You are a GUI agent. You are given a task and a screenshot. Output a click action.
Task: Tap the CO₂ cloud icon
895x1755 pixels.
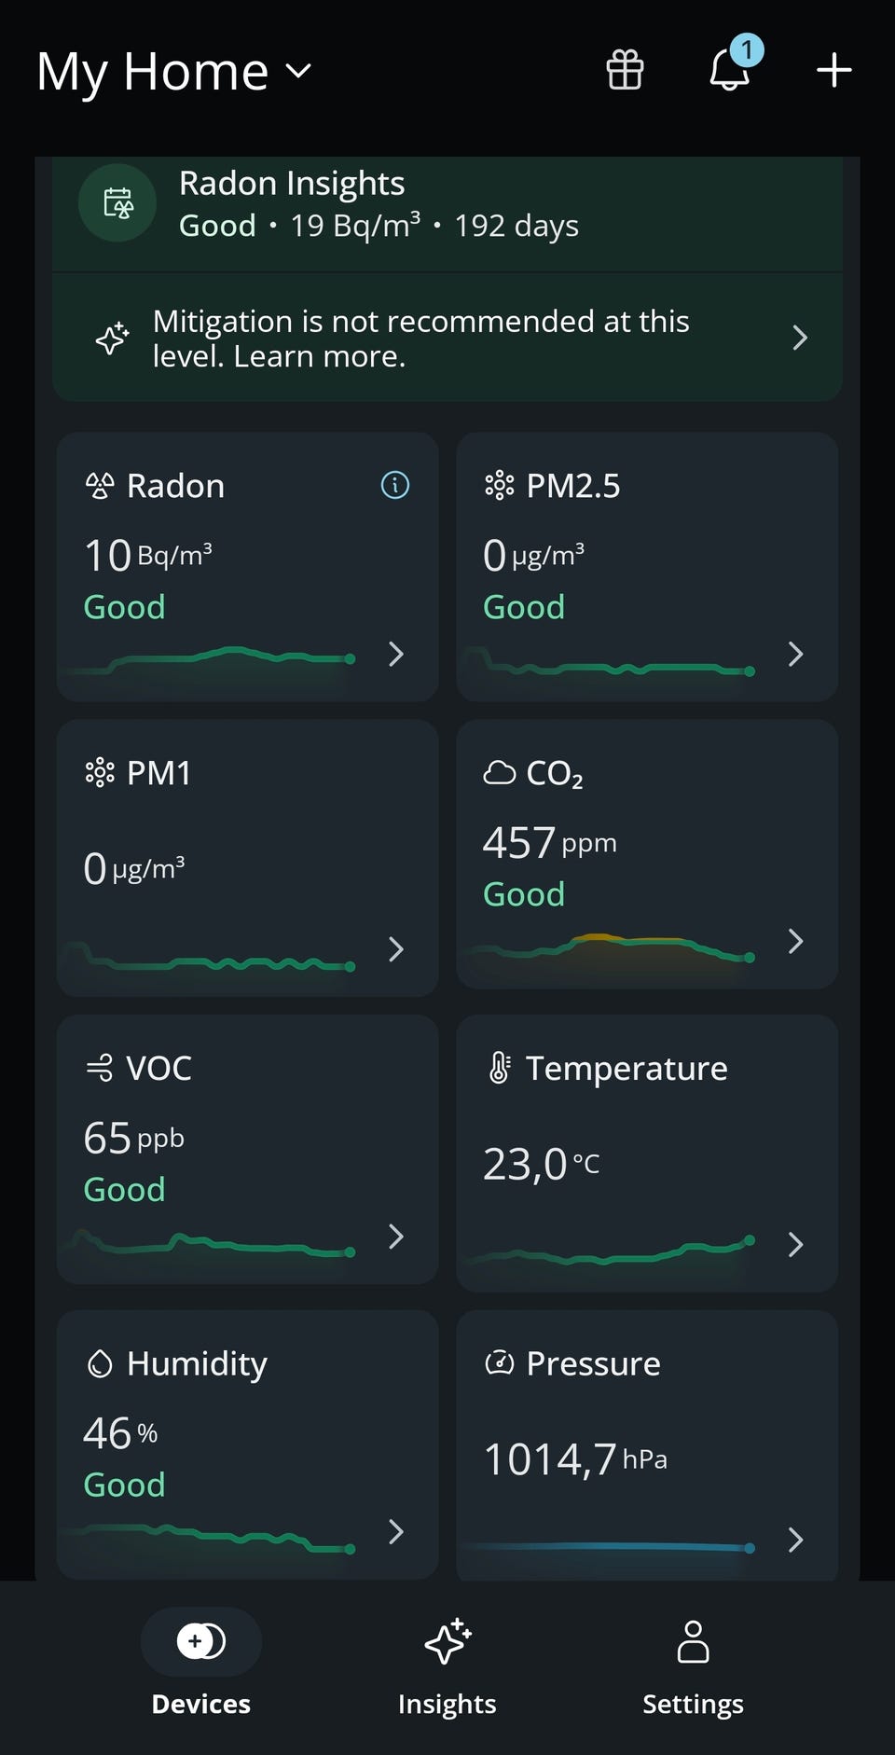coord(500,773)
